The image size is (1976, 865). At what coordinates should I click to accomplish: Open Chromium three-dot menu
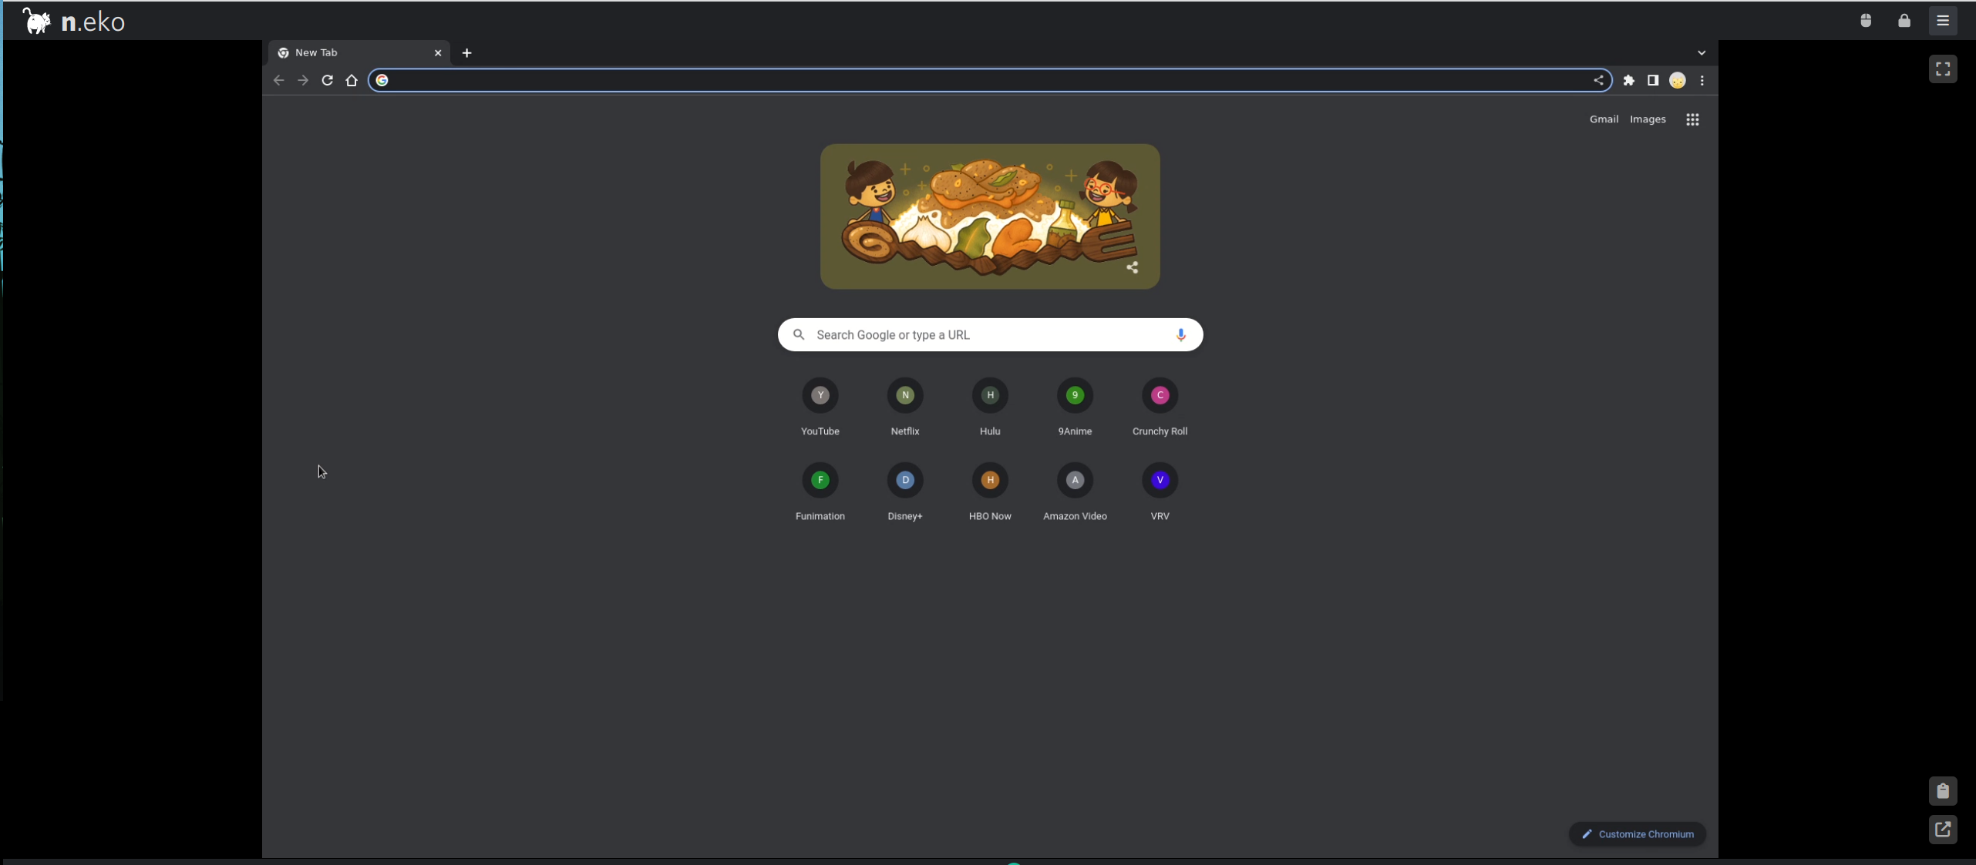1702,80
